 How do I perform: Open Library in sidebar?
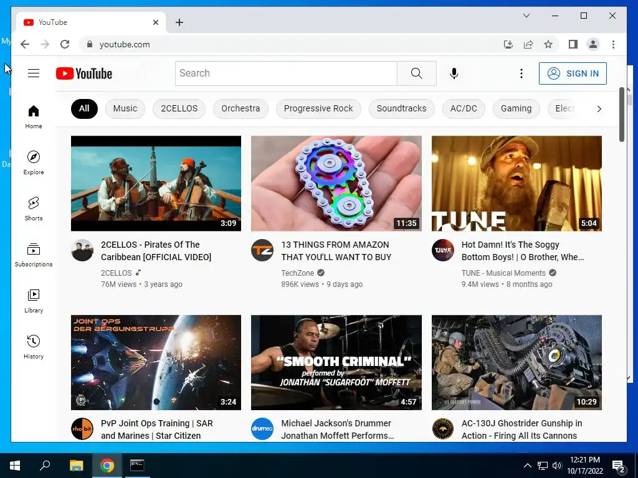coord(34,301)
